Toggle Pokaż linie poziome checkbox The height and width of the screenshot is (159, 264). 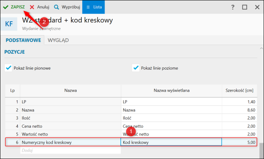(135, 68)
